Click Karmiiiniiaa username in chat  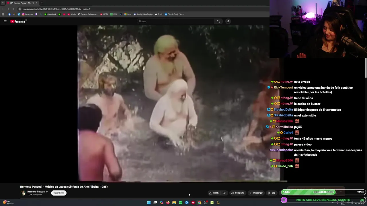click(284, 127)
